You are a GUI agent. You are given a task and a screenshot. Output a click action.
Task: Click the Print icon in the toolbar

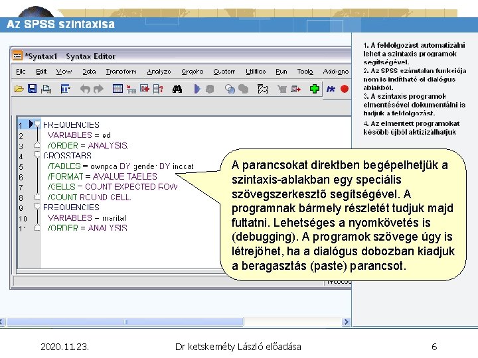pyautogui.click(x=46, y=89)
